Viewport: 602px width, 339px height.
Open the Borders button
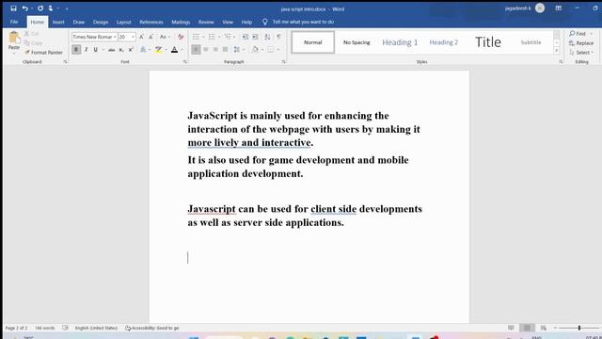click(x=271, y=50)
